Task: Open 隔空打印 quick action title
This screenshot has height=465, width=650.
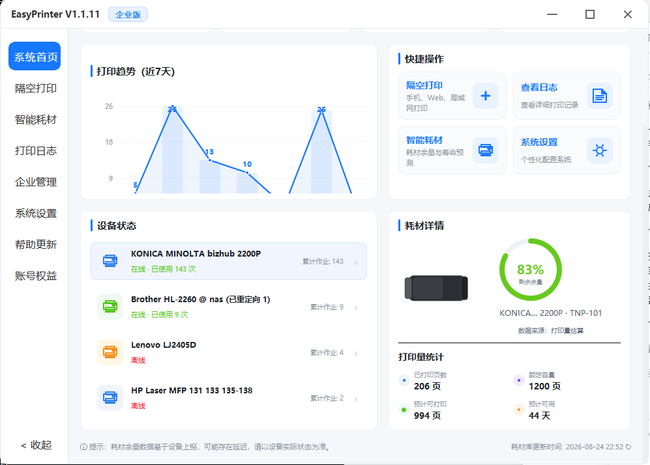Action: 424,85
